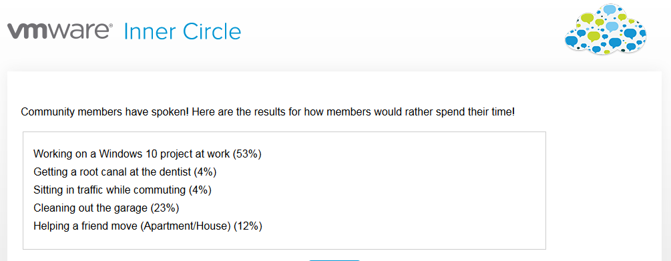The image size is (671, 261).
Task: Open the Inner Circle title link
Action: pos(182,31)
